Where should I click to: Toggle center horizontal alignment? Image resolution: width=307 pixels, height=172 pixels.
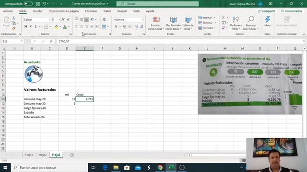pos(82,27)
